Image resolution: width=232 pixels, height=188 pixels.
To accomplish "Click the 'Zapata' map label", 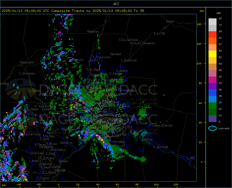I will 63,161.
